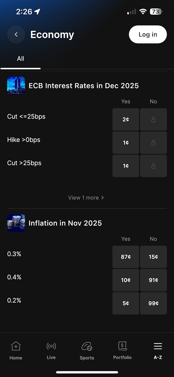Buy No at 91¢ for 0.4%
Image resolution: width=174 pixels, height=377 pixels.
click(153, 280)
